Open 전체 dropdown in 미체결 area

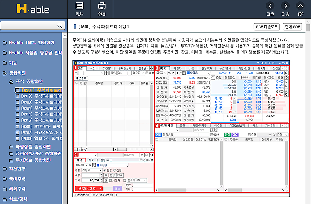coord(282,135)
